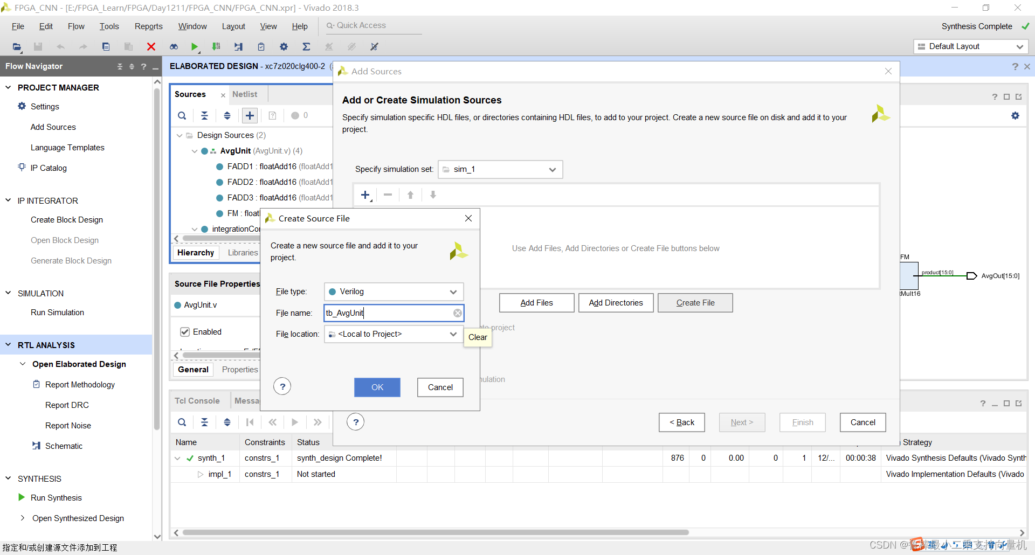Click the Move Down arrow in Add Sources dialog
The height and width of the screenshot is (555, 1035).
pos(433,195)
